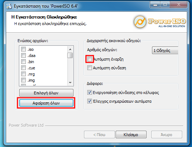Enable the Αυτόματη σύνδεση checkbox

click(x=89, y=68)
